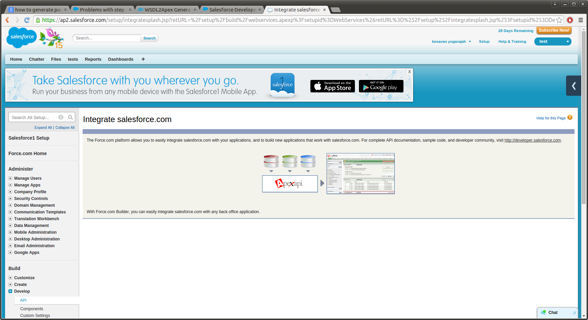Open the Files tab
The width and height of the screenshot is (588, 320).
pos(56,59)
